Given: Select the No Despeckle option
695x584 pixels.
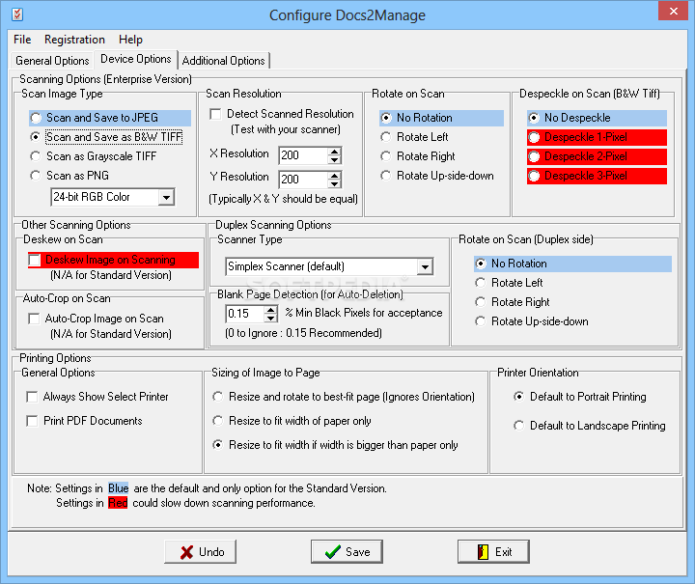Looking at the screenshot, I should pyautogui.click(x=597, y=118).
